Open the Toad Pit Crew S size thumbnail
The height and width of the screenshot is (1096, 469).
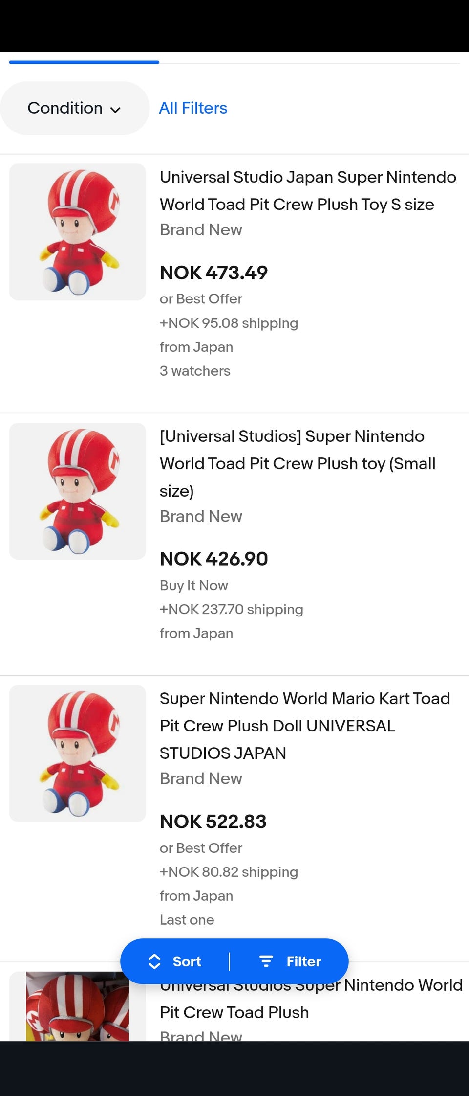click(78, 232)
